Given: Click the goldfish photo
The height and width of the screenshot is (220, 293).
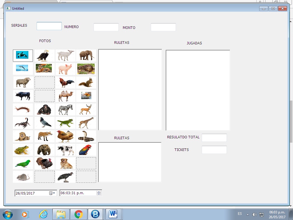Looking at the screenshot, I should (86, 96).
